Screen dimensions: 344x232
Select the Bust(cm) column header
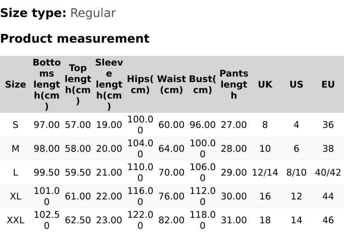pyautogui.click(x=203, y=84)
